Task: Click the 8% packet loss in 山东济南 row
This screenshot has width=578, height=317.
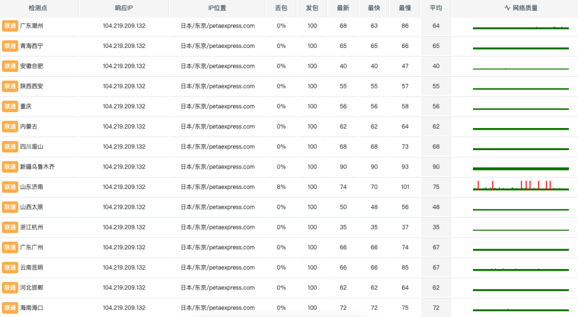Action: [281, 187]
